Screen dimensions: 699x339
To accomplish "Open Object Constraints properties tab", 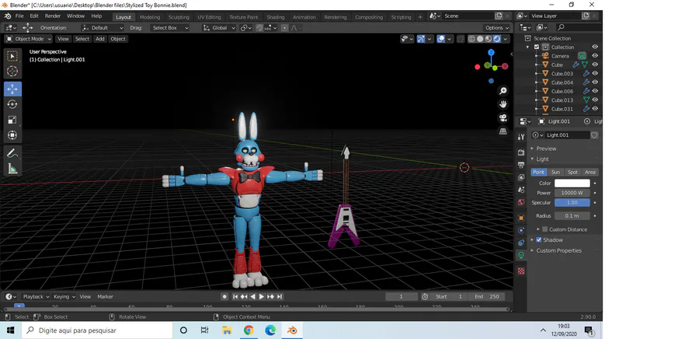I will (x=520, y=243).
